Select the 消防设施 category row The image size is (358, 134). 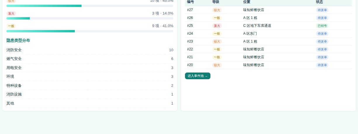pyautogui.click(x=90, y=94)
